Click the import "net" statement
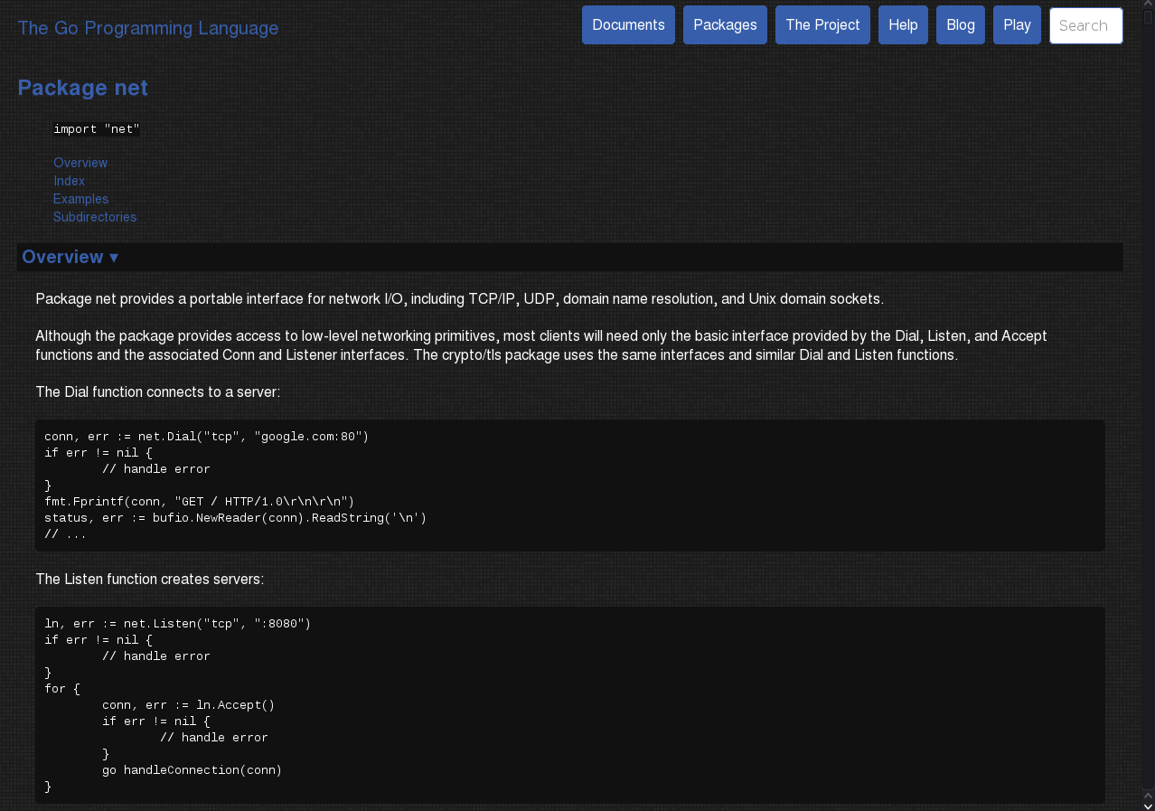Viewport: 1155px width, 811px height. tap(97, 128)
